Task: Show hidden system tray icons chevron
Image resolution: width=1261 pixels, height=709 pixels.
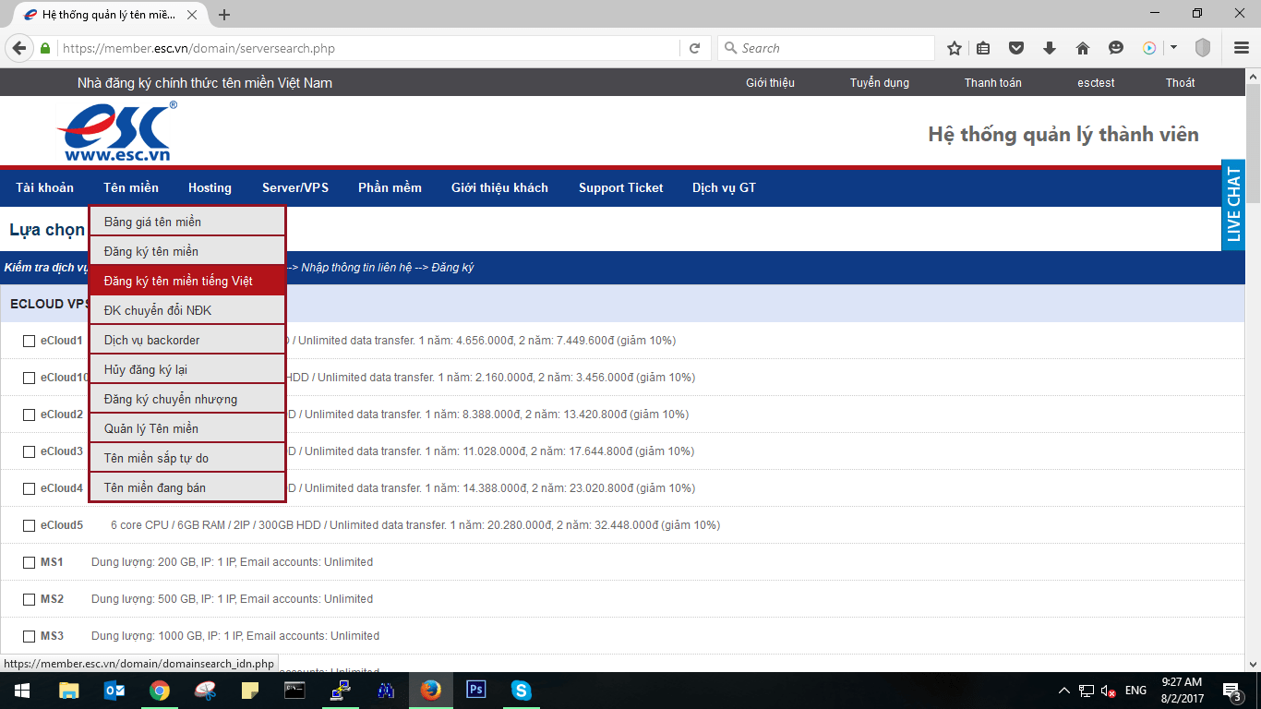Action: pos(1063,691)
